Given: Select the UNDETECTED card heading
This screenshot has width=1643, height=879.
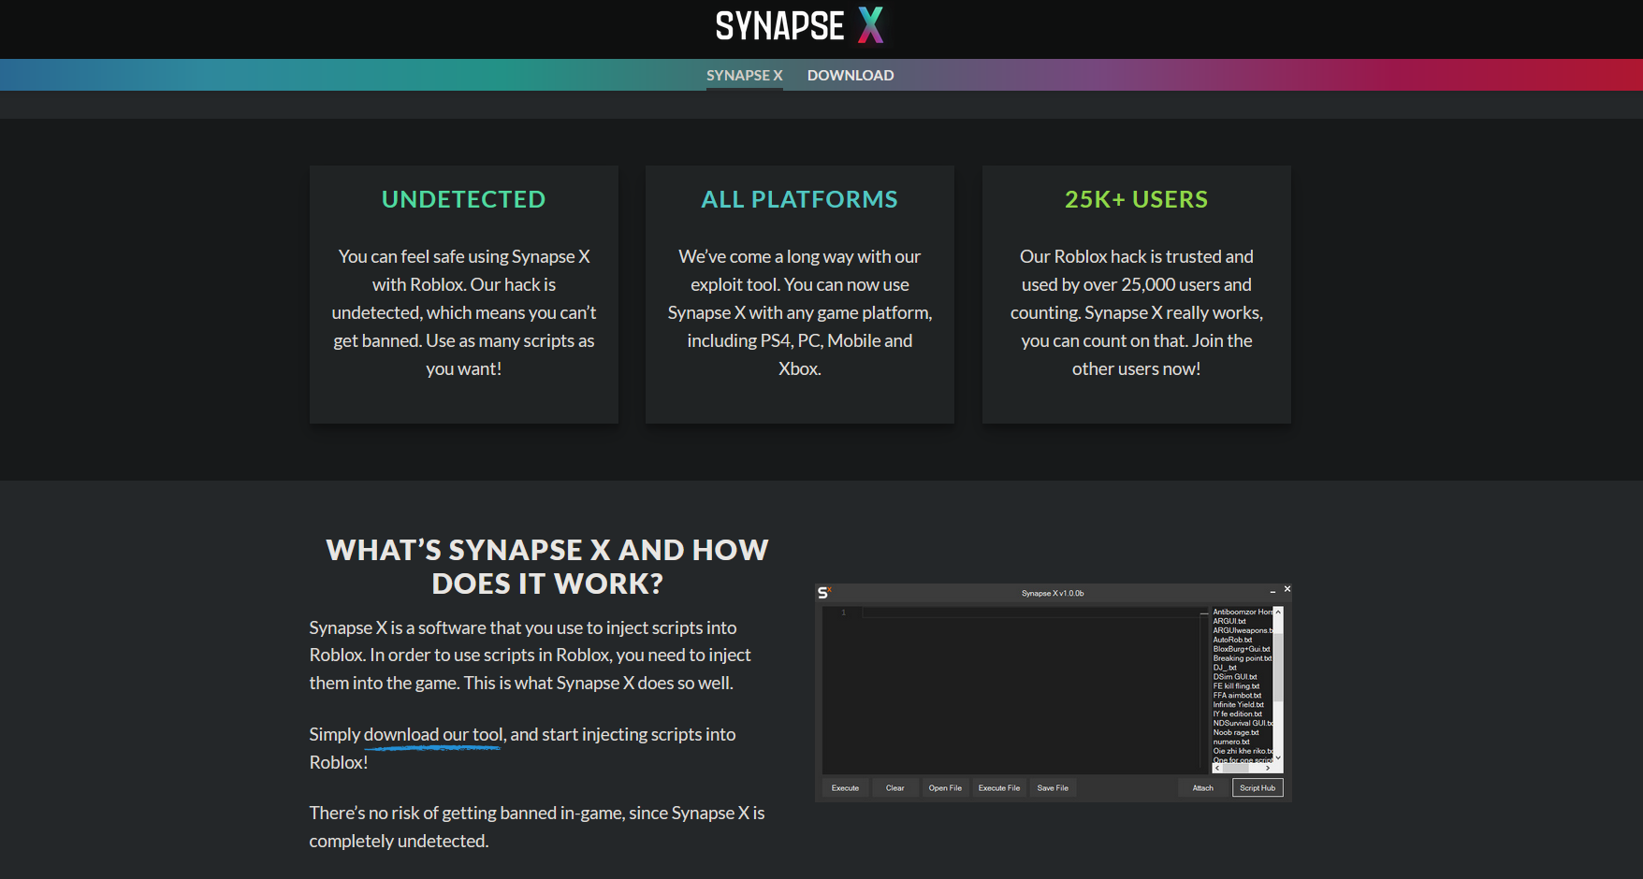Looking at the screenshot, I should [464, 199].
